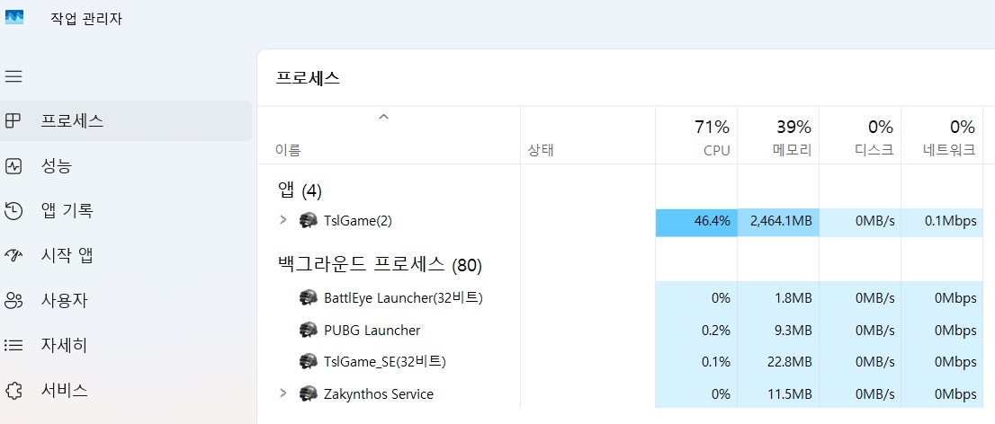Click the 앱 기록 history icon
This screenshot has width=995, height=424.
[13, 210]
